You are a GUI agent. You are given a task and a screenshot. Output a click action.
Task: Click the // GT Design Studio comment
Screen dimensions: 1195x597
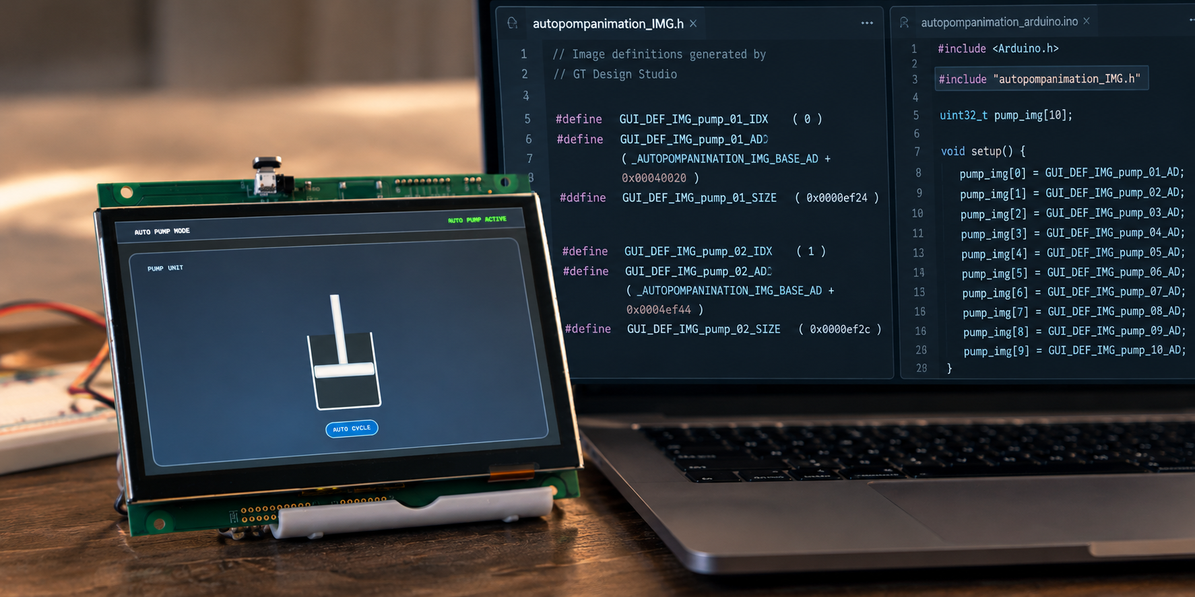pos(614,74)
